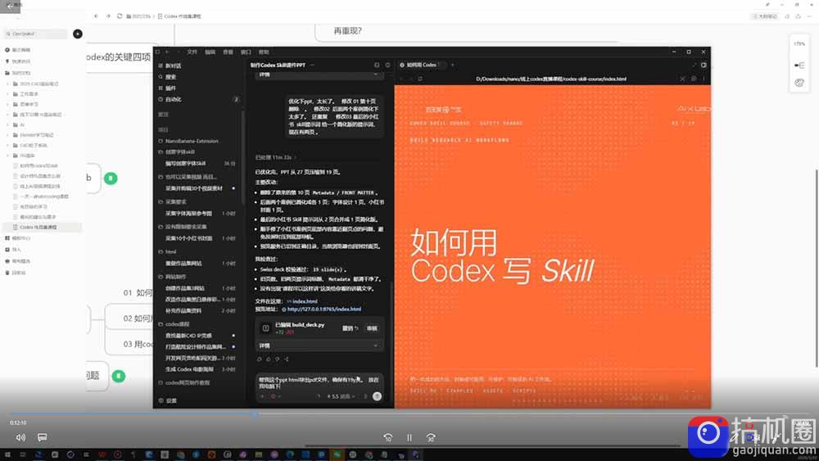Expand the 工作需求 folder in notes tree

point(8,94)
